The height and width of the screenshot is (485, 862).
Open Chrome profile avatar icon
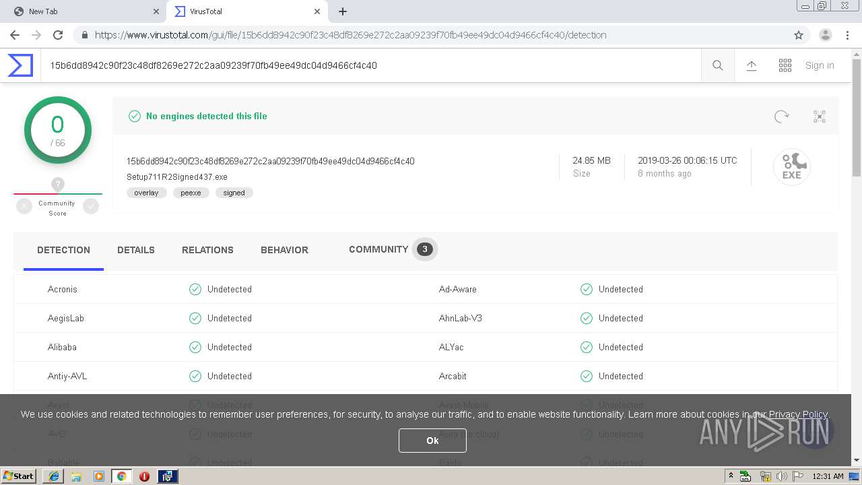coord(826,35)
